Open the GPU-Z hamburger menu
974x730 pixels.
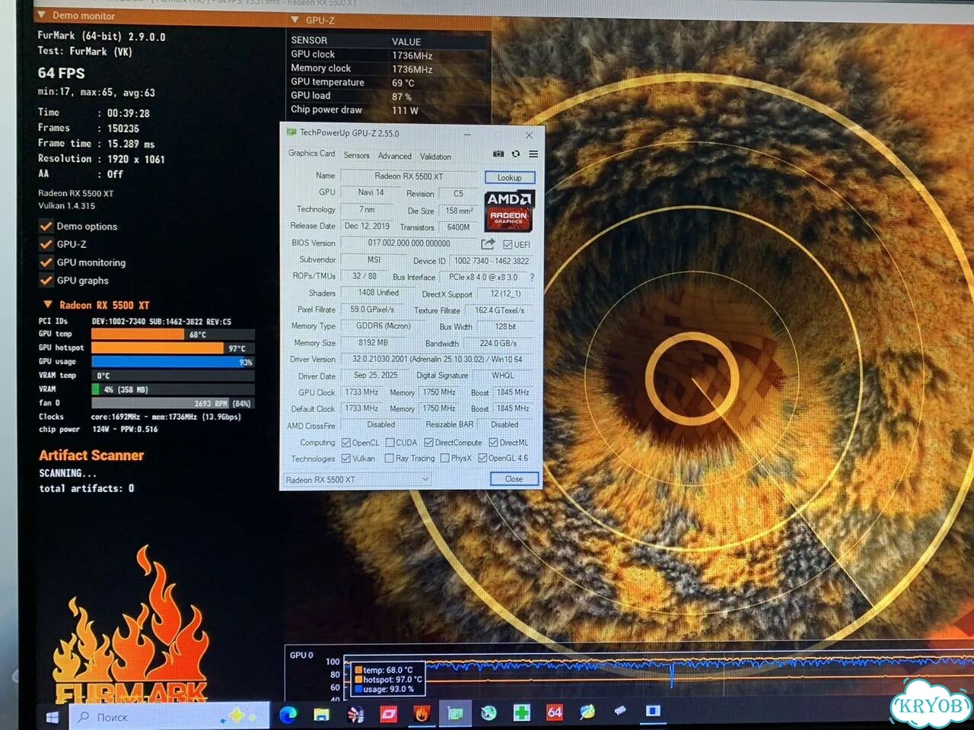coord(533,154)
